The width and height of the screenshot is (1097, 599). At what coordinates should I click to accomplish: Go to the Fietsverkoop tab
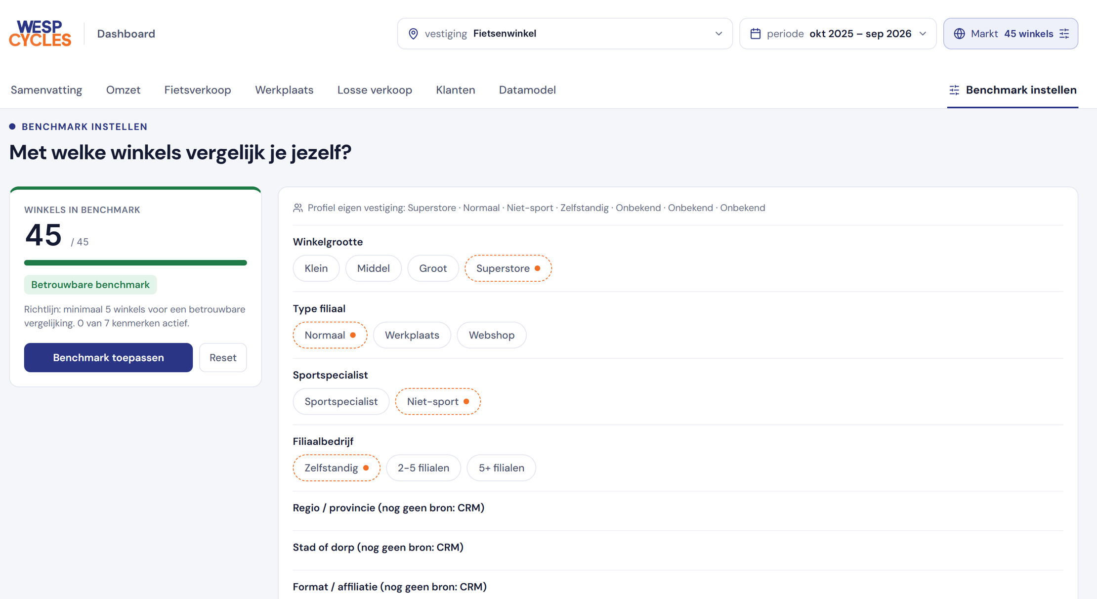click(x=198, y=90)
